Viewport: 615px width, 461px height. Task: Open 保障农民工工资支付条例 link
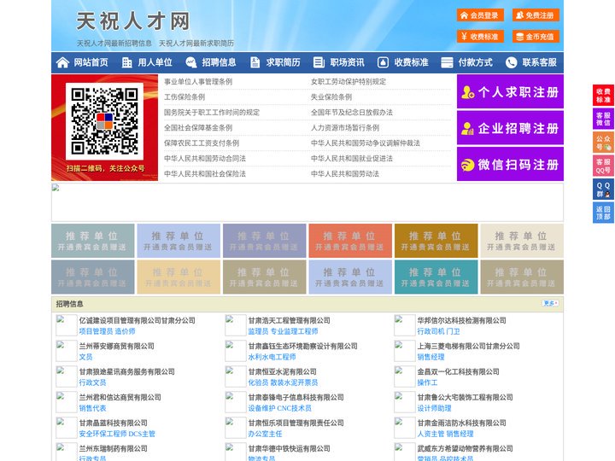(202, 143)
